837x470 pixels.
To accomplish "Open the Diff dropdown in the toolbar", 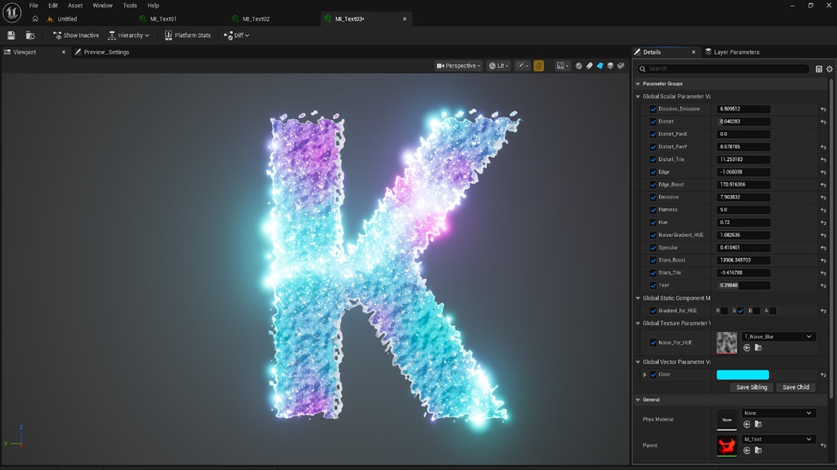I will (237, 35).
